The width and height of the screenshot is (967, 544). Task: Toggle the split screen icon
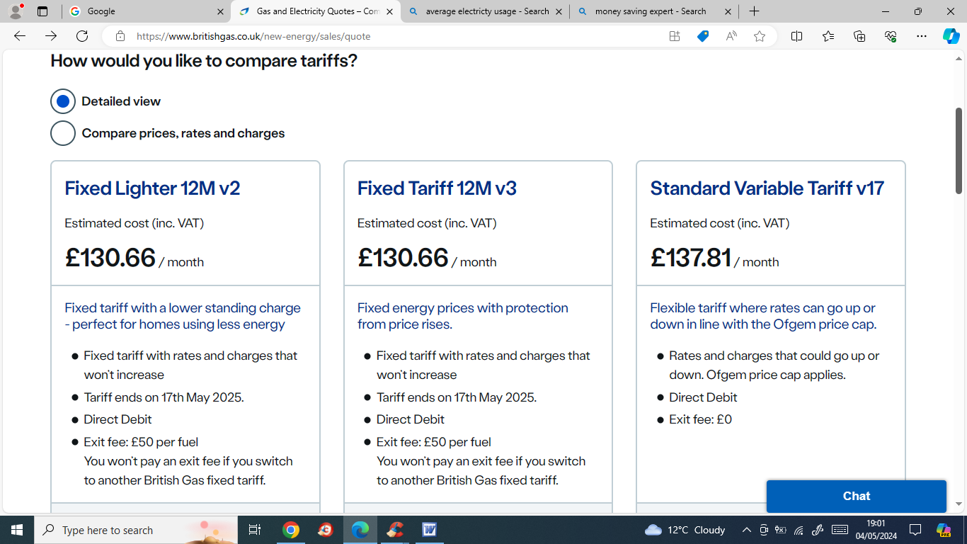(796, 36)
